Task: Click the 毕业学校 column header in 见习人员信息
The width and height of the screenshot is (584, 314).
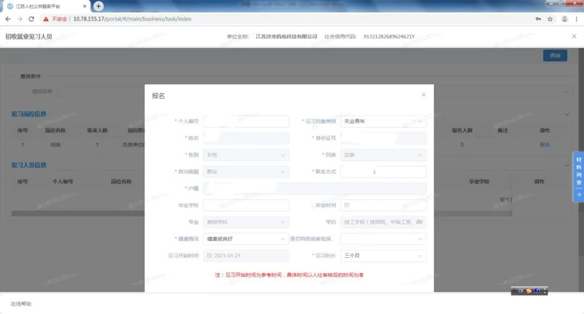Action: [x=479, y=182]
